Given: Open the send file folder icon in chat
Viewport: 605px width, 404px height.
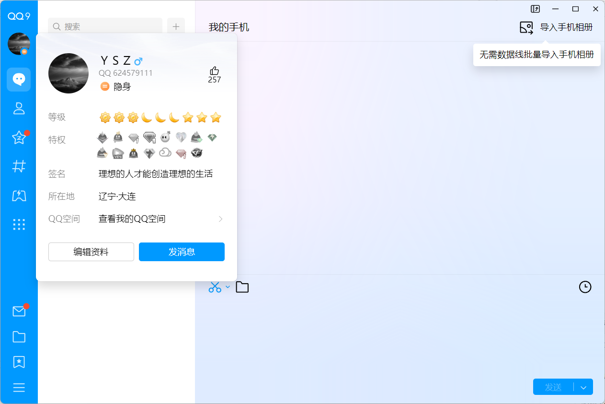Looking at the screenshot, I should tap(242, 287).
